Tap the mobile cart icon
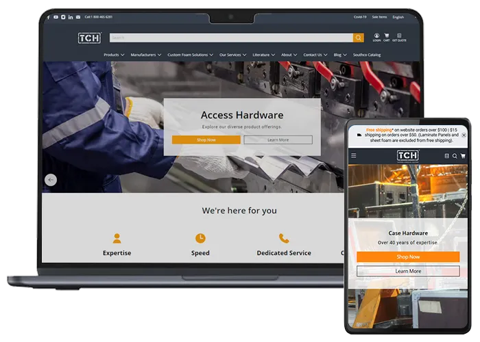The image size is (480, 342). tap(463, 156)
